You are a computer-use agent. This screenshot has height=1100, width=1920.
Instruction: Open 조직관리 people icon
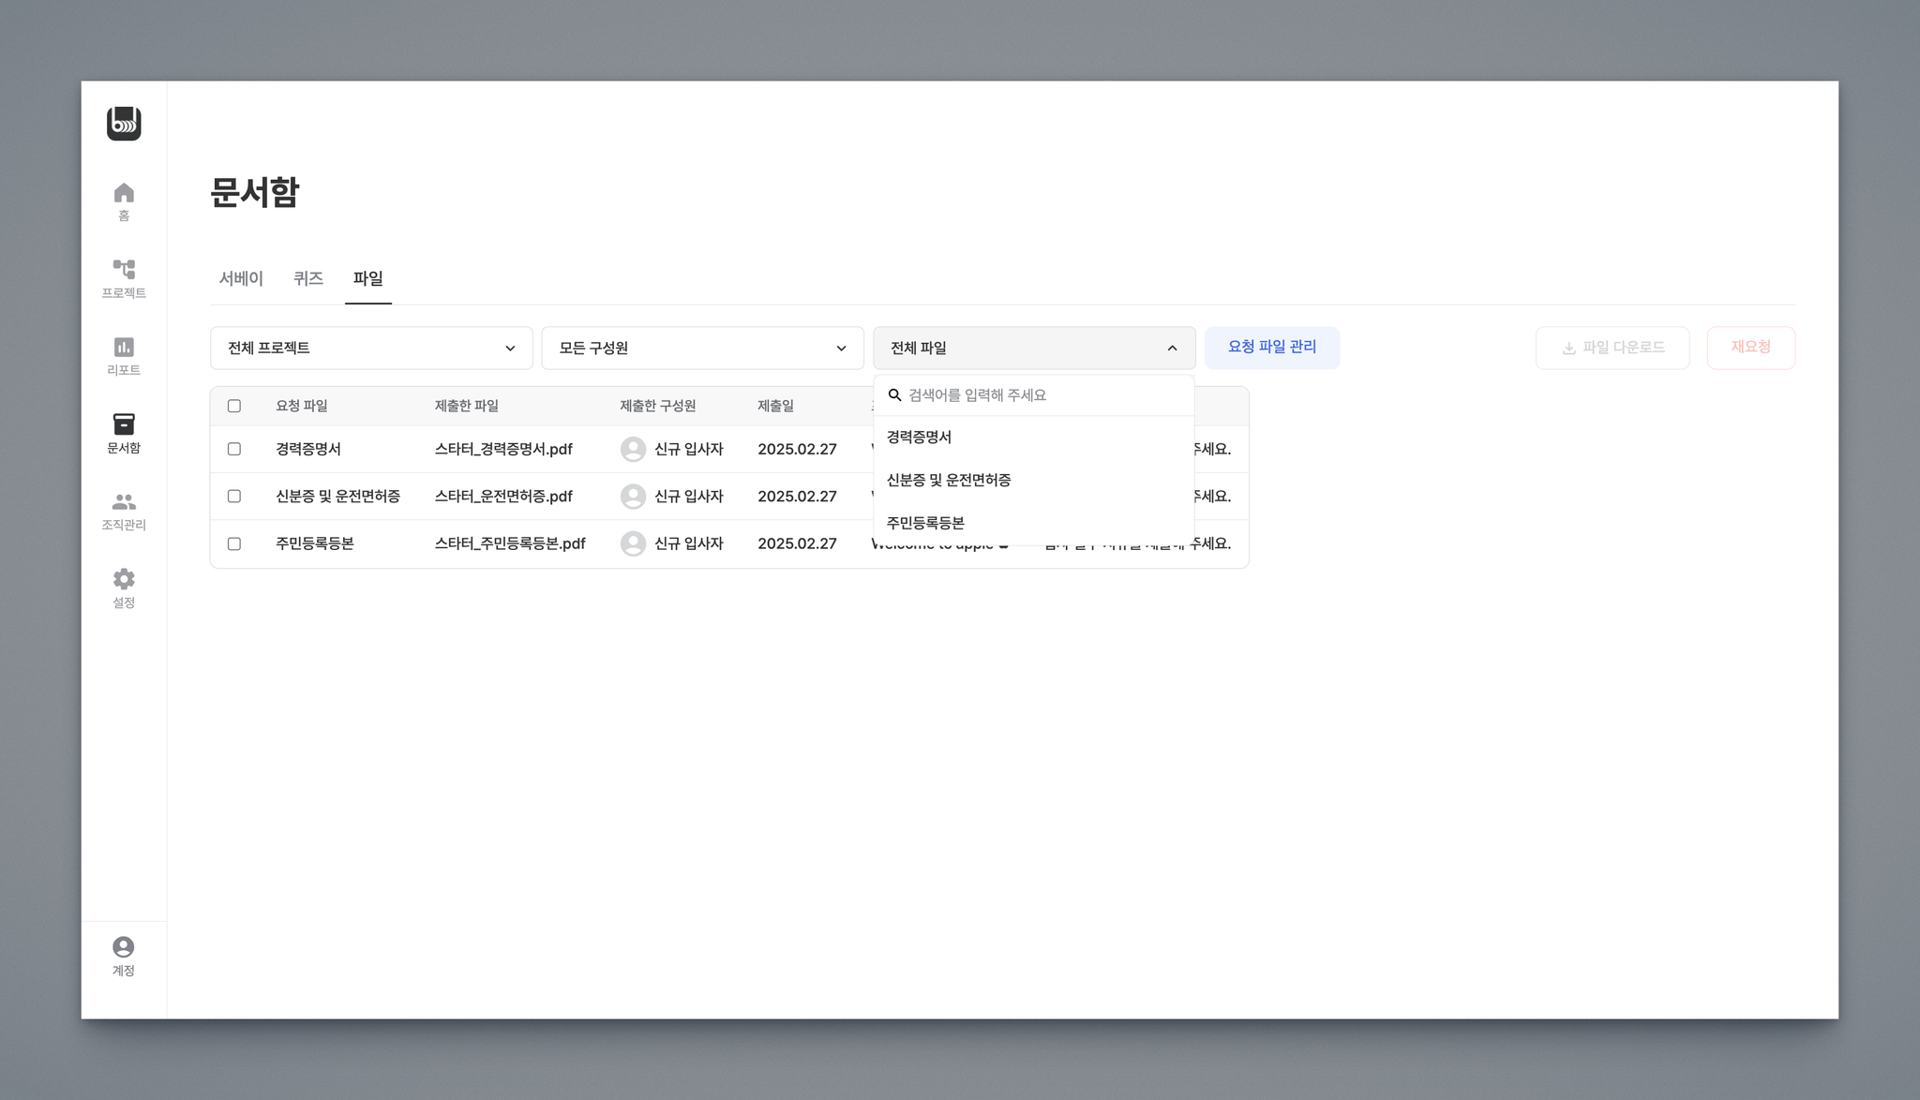[124, 502]
